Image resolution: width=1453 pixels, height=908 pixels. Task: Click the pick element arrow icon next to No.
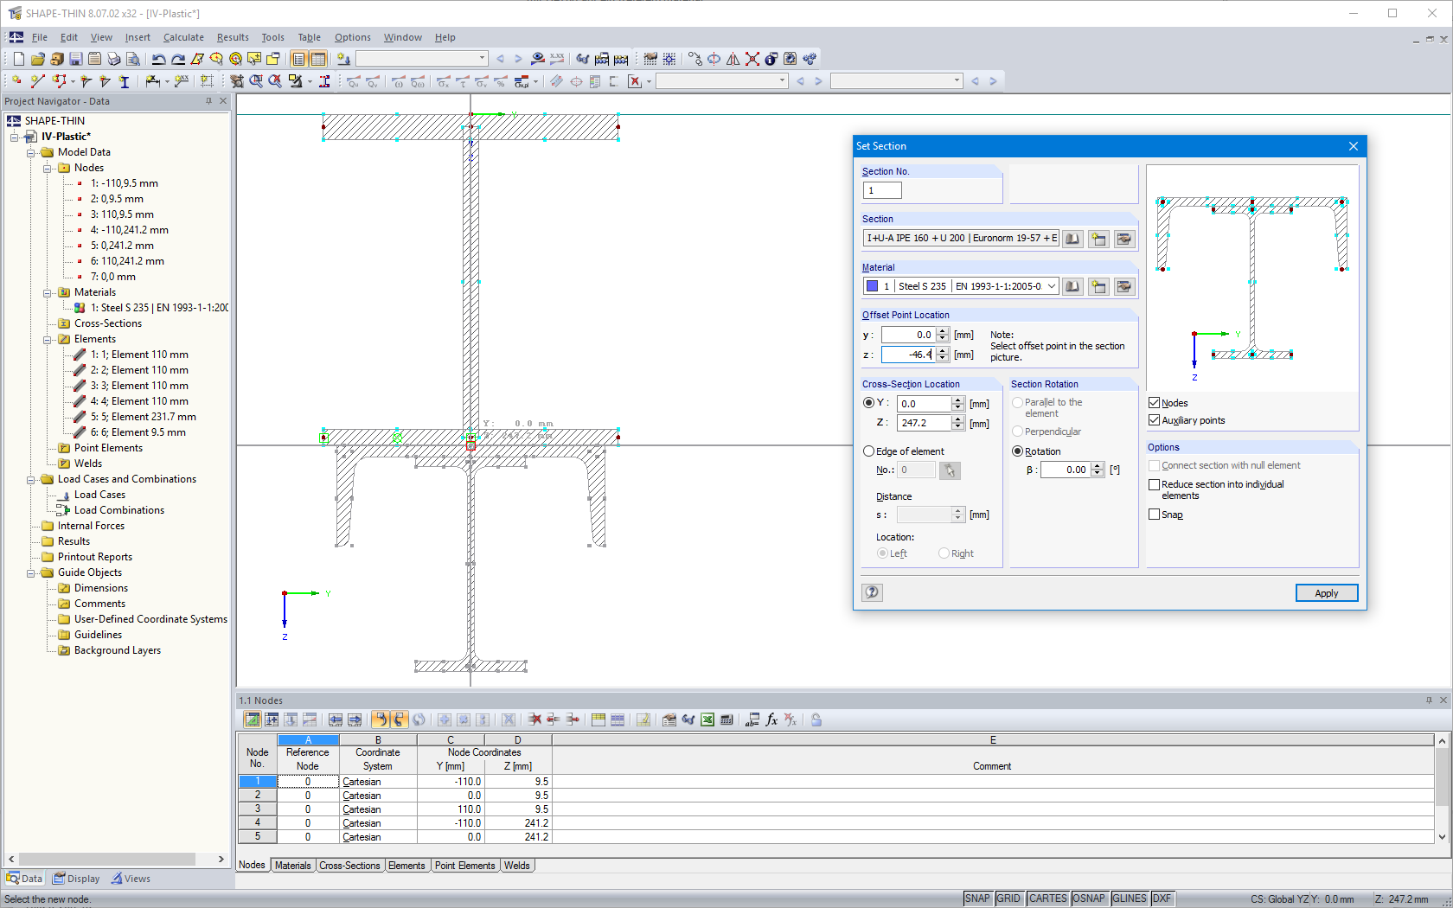coord(950,470)
